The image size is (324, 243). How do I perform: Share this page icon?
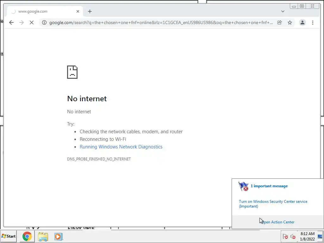pos(280,22)
